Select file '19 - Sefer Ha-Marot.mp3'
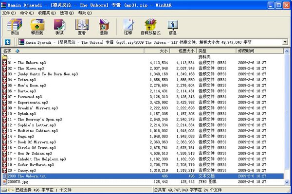The width and height of the screenshot is (292, 194). click(x=31, y=165)
